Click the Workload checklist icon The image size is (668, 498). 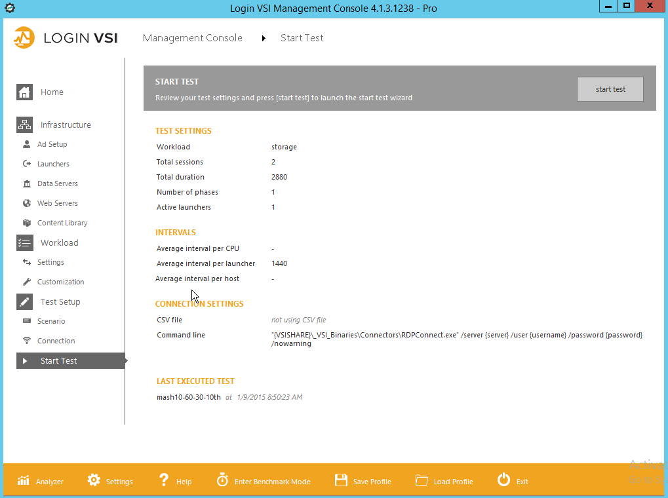pos(24,243)
